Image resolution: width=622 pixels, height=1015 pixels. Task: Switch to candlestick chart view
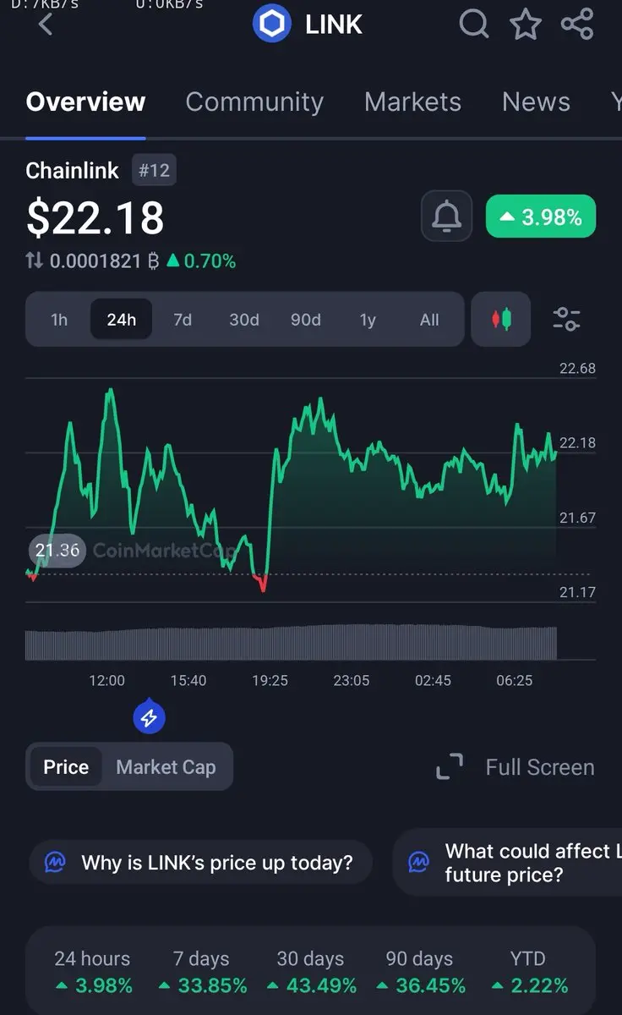click(501, 319)
